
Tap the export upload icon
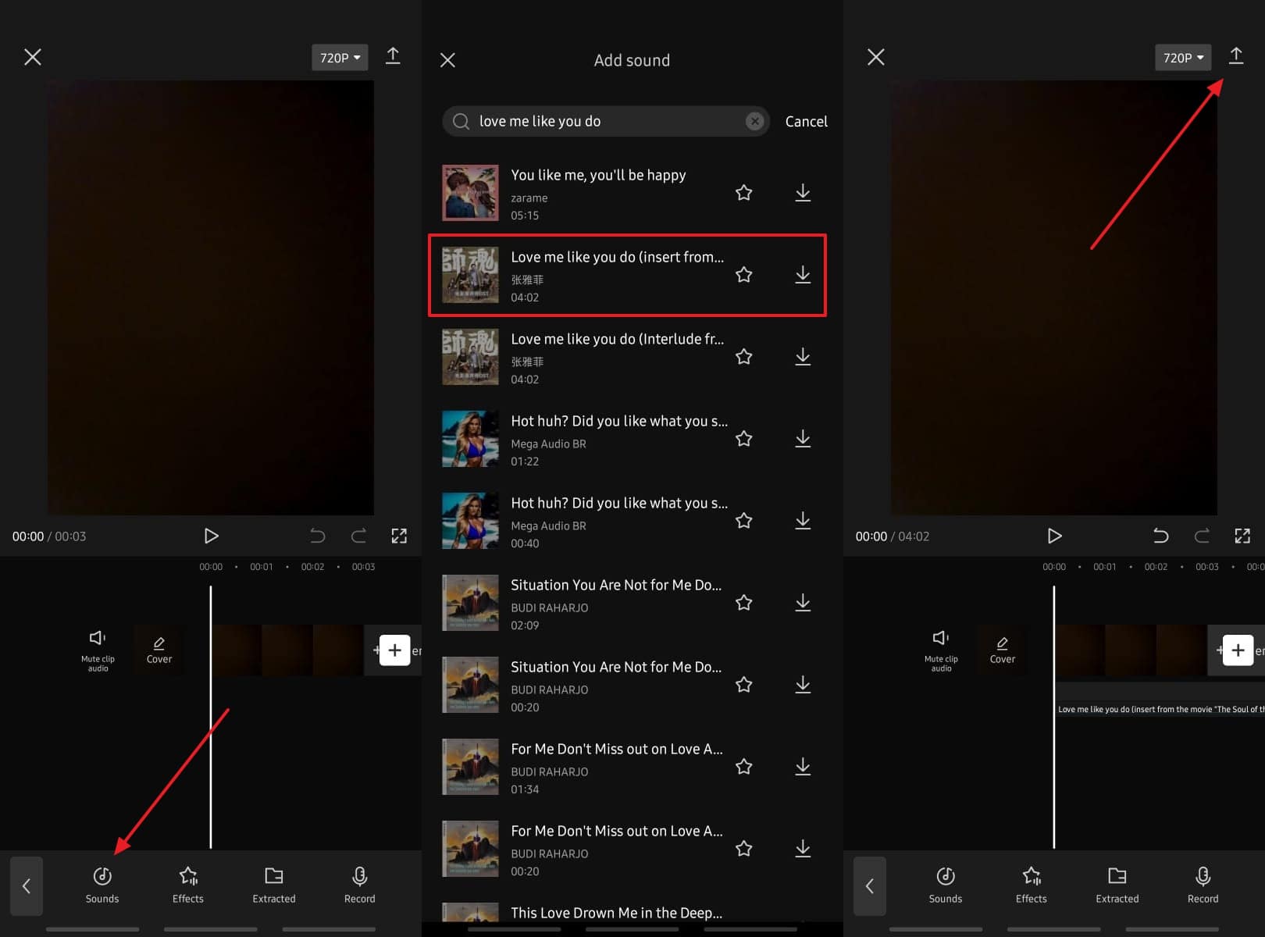1236,57
